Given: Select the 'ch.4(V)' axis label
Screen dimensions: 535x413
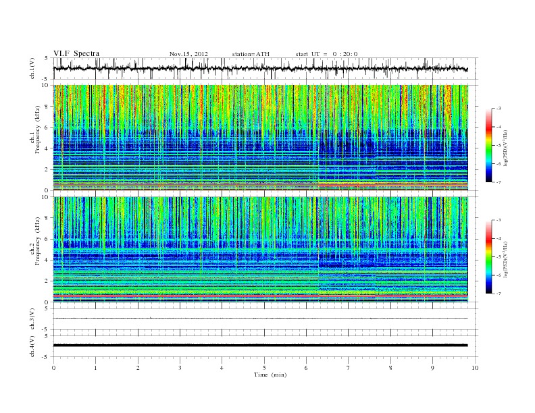Looking at the screenshot, I should [32, 346].
